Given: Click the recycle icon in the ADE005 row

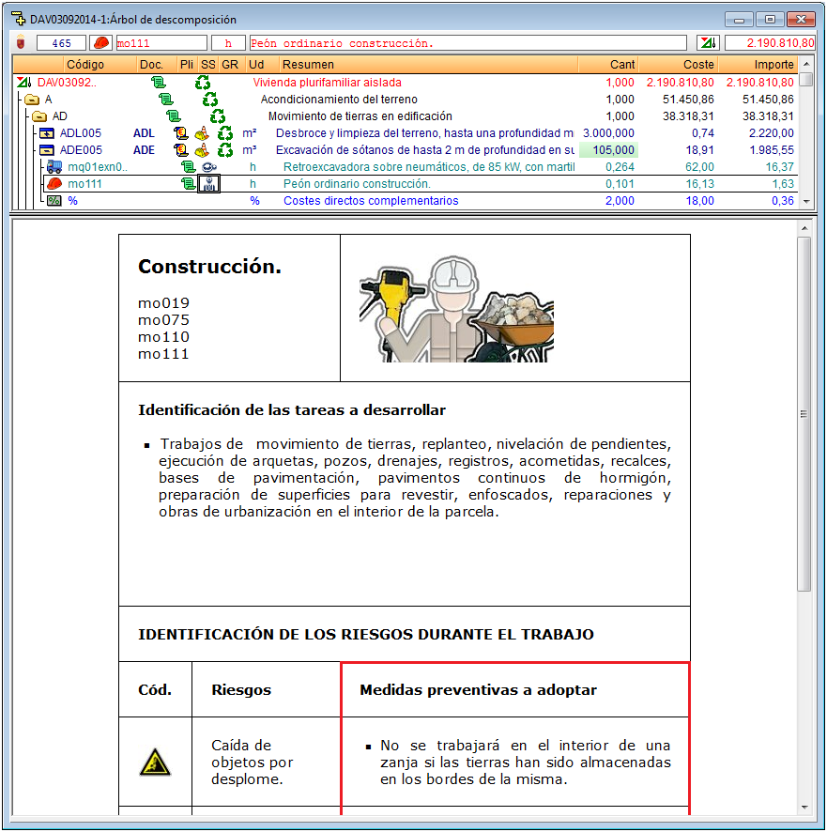Looking at the screenshot, I should [225, 150].
